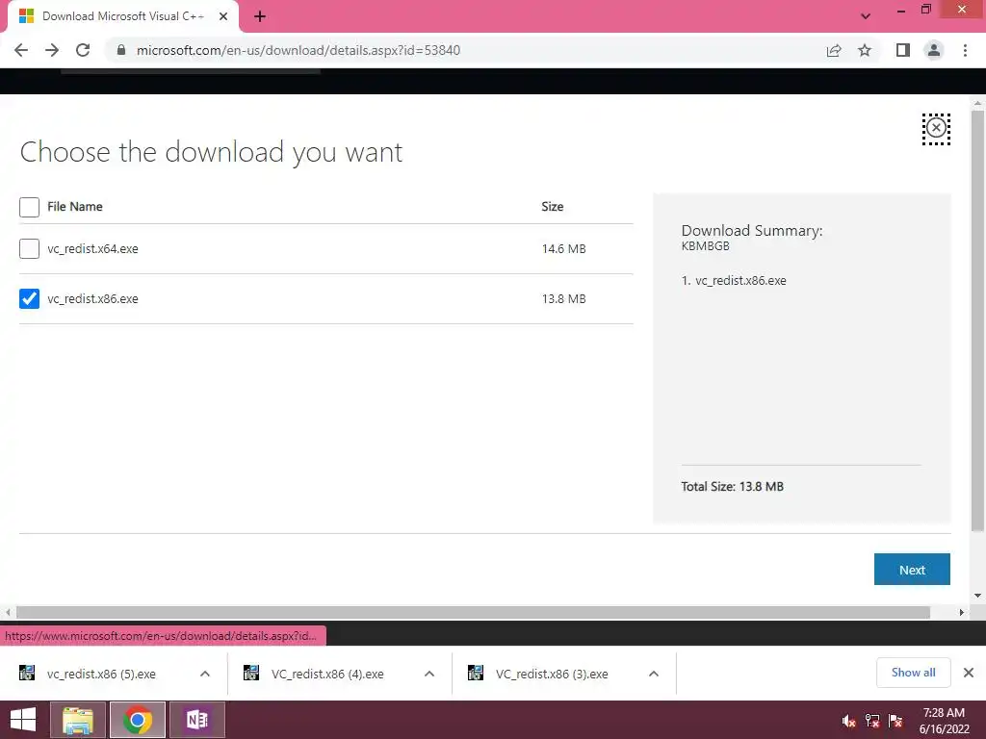Switch to Chrome on the taskbar
This screenshot has height=739, width=986.
pyautogui.click(x=138, y=720)
